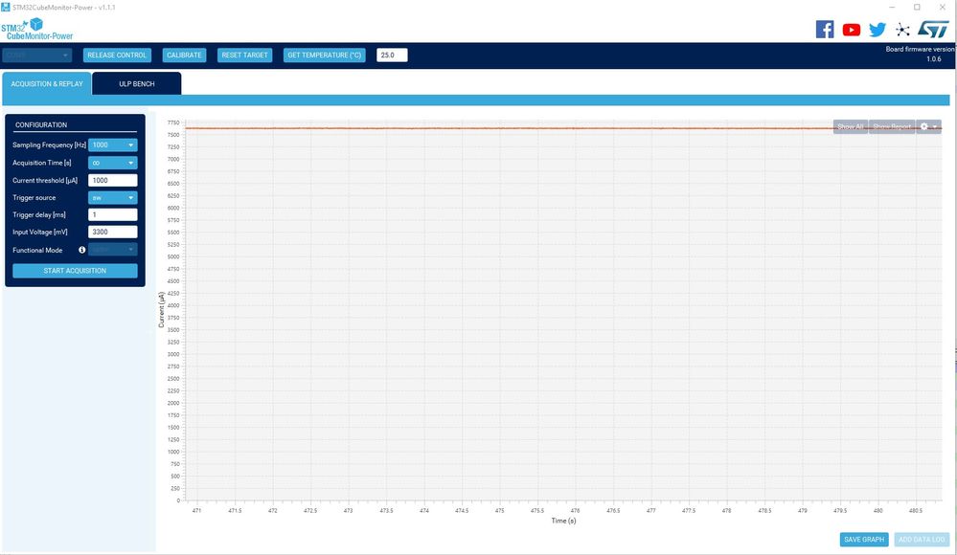Expand the Sampling Frequency dropdown

coord(113,145)
